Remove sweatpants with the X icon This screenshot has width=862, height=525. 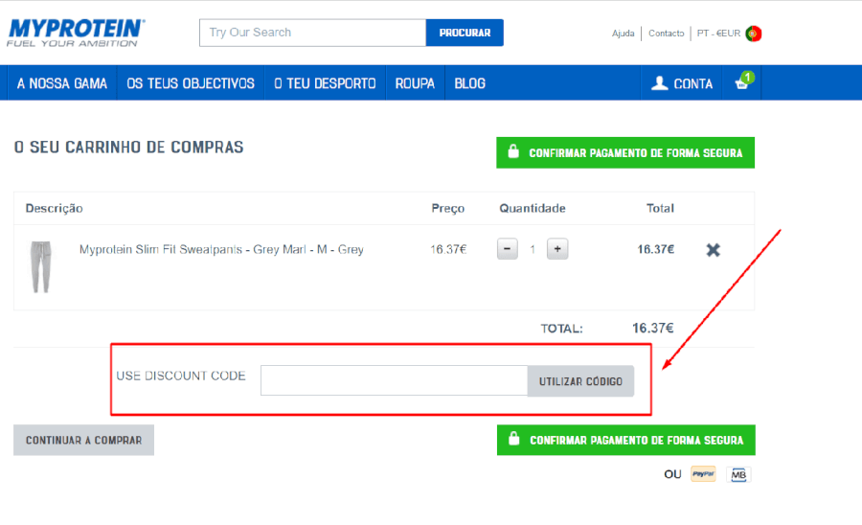coord(713,250)
